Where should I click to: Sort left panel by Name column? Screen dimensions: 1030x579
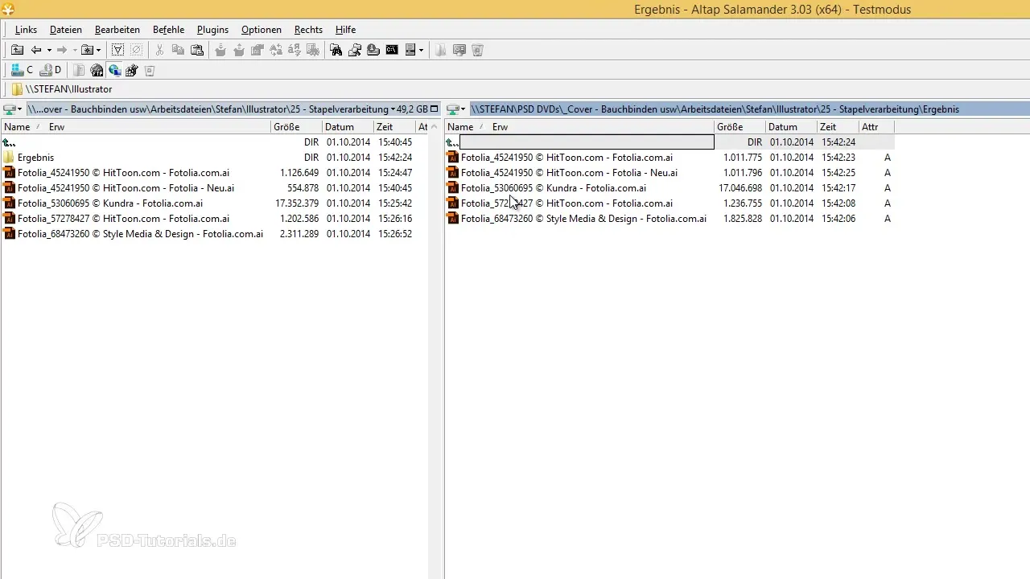click(17, 127)
